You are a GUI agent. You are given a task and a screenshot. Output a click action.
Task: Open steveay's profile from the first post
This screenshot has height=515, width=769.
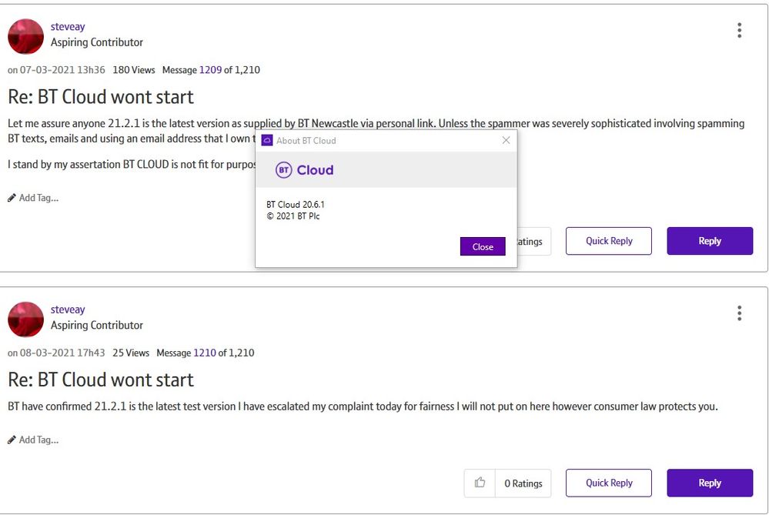click(68, 26)
